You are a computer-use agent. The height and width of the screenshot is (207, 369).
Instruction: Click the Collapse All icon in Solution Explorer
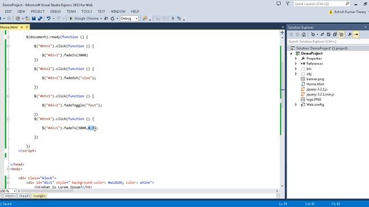pyautogui.click(x=335, y=34)
